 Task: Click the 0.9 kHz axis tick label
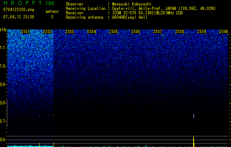coord(3,85)
